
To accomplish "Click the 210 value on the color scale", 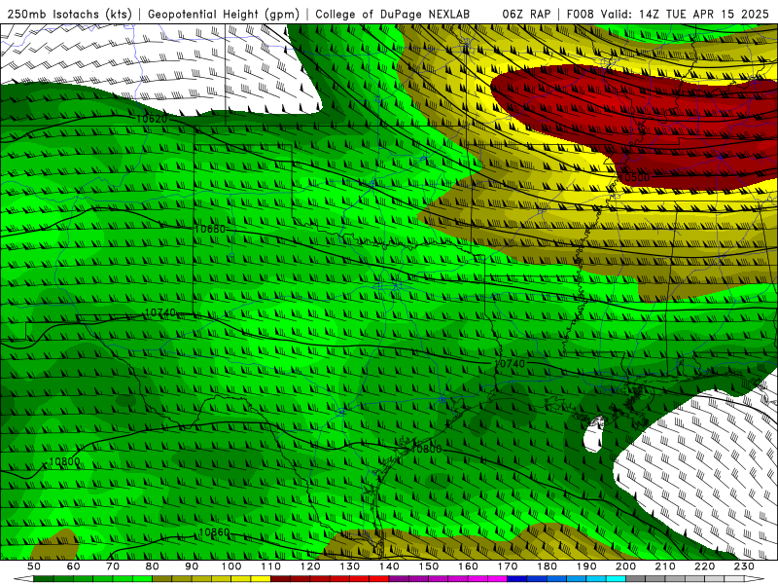I will (x=665, y=566).
